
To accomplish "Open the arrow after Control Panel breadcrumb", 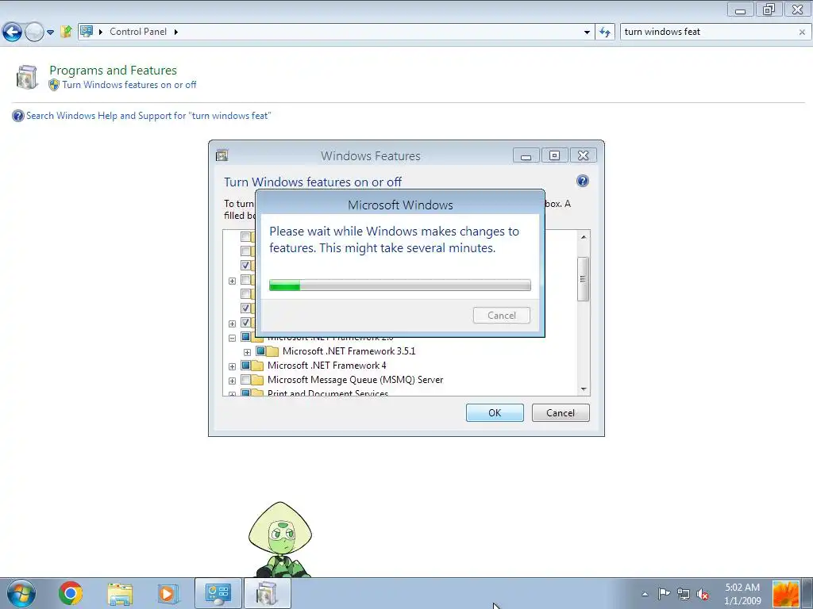I will (x=175, y=32).
